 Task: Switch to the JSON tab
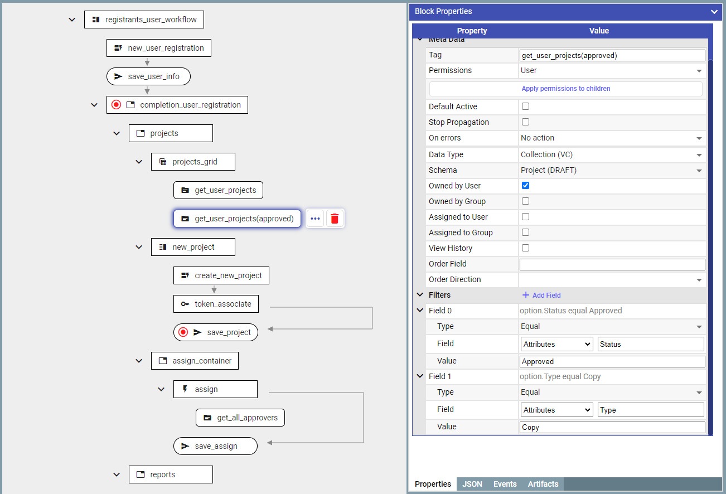click(x=472, y=484)
